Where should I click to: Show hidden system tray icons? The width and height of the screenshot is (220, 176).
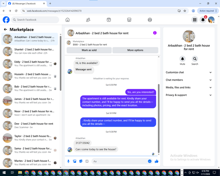[185, 172]
